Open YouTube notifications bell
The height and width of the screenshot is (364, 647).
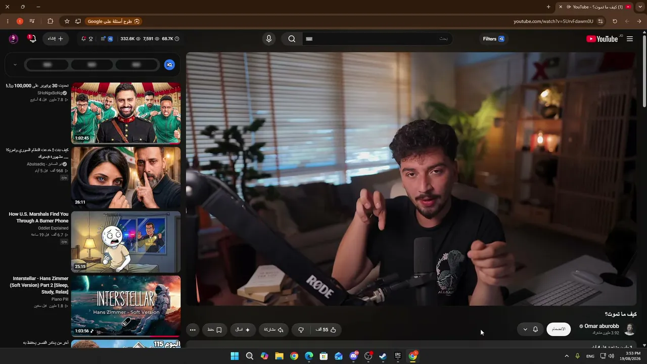pyautogui.click(x=32, y=39)
